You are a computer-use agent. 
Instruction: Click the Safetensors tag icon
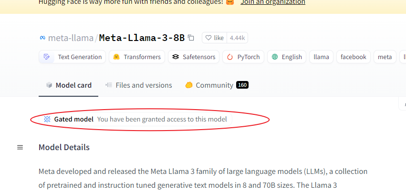(176, 57)
